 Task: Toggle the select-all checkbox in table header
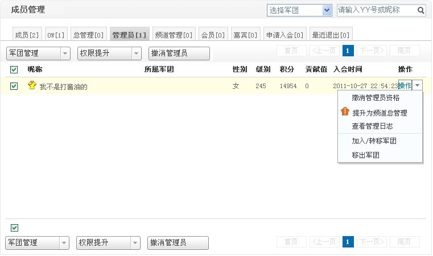pyautogui.click(x=14, y=69)
